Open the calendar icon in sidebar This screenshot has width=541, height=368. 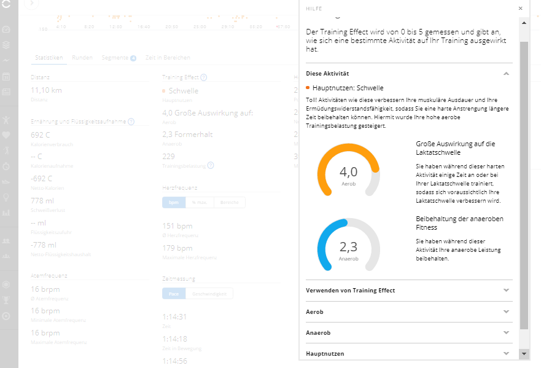(x=6, y=77)
